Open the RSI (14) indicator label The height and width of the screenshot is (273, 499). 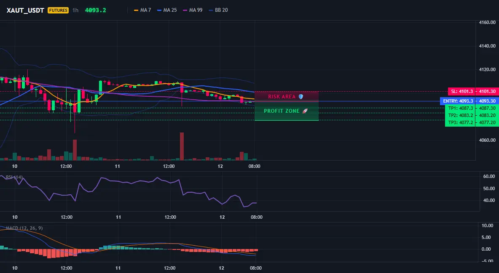[x=14, y=177]
